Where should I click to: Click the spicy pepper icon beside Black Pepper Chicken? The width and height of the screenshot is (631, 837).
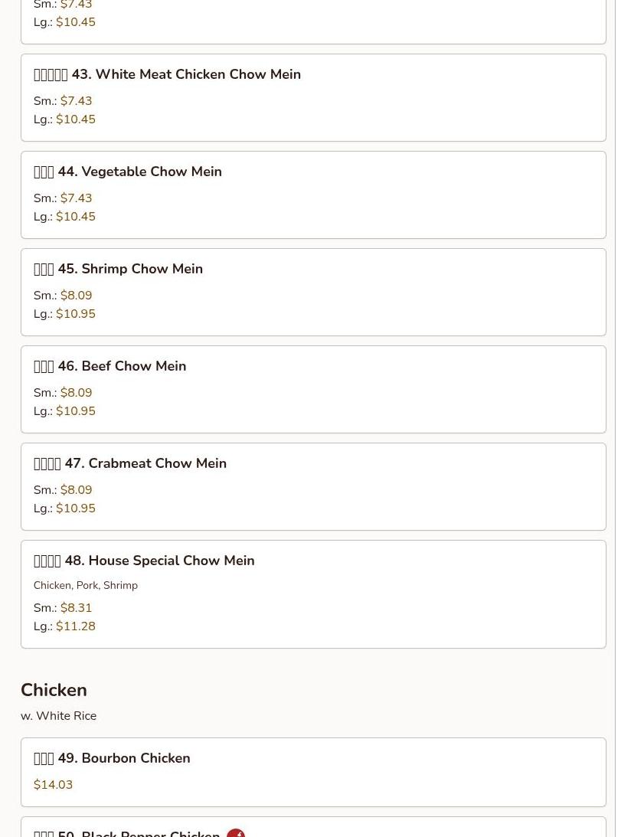pyautogui.click(x=236, y=833)
